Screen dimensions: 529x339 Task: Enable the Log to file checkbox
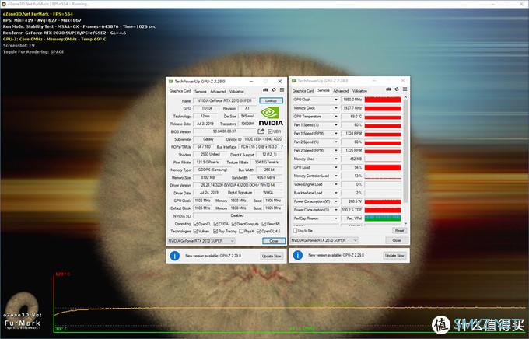tap(295, 231)
